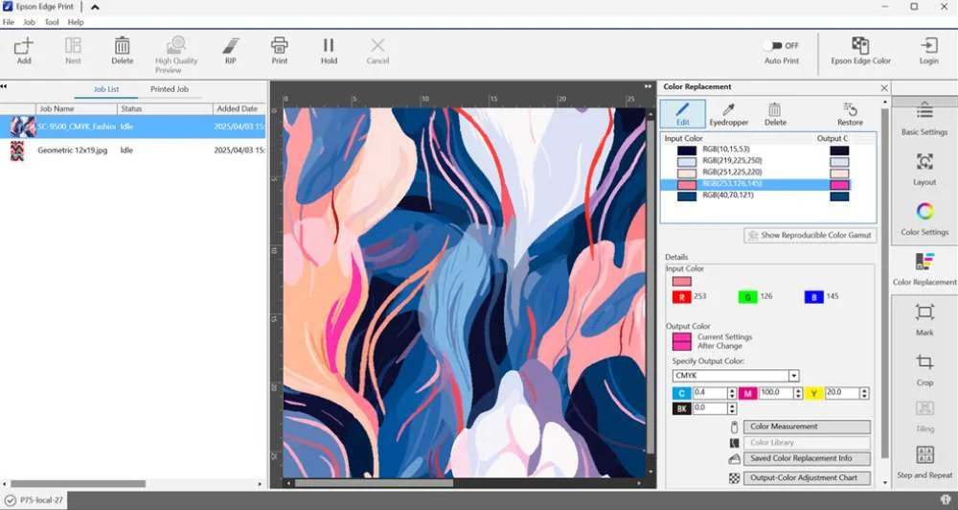This screenshot has height=510, width=958.
Task: Click the Delete job trash icon
Action: pos(122,46)
